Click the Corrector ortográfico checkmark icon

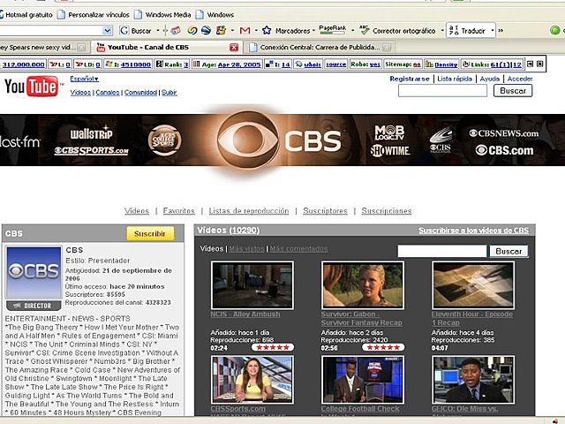point(365,31)
